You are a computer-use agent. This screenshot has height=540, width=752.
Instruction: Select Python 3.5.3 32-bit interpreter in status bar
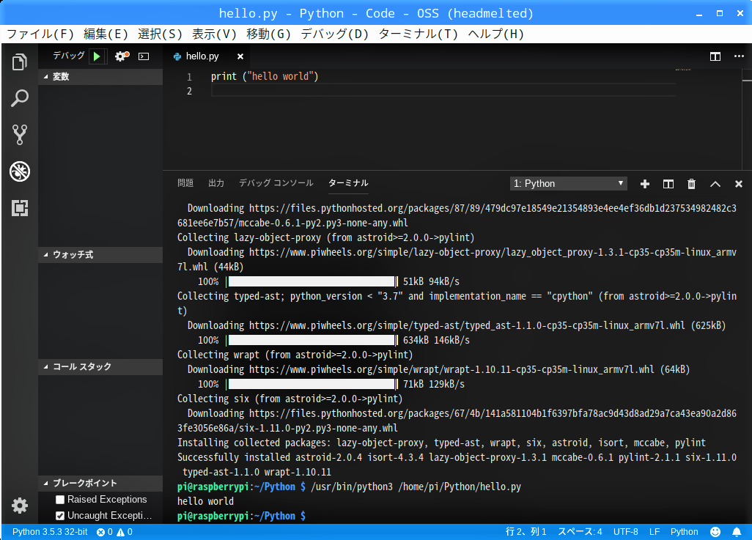50,532
